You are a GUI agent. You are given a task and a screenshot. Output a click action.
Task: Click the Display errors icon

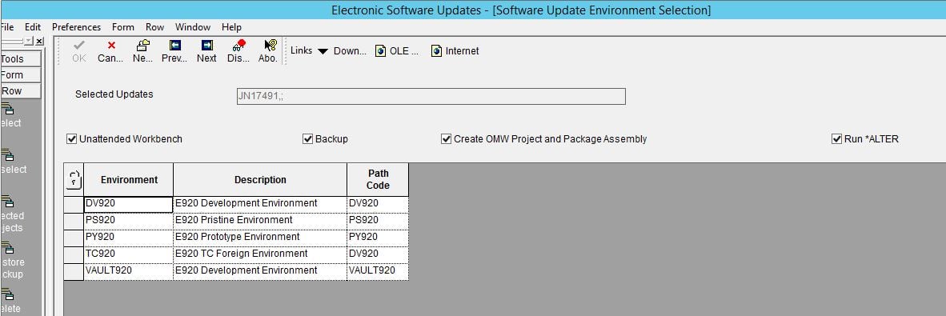coord(239,46)
